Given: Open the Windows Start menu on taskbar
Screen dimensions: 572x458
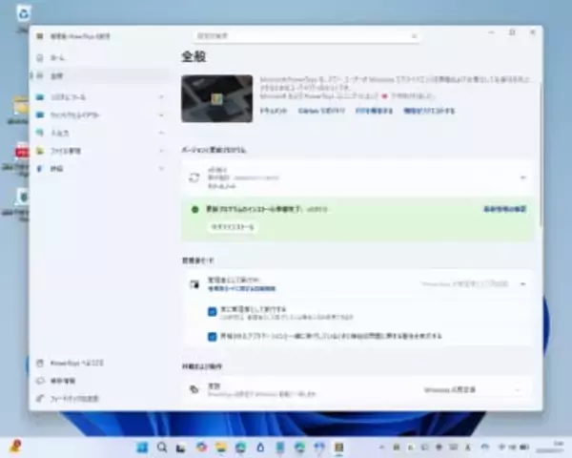Looking at the screenshot, I should pos(142,448).
